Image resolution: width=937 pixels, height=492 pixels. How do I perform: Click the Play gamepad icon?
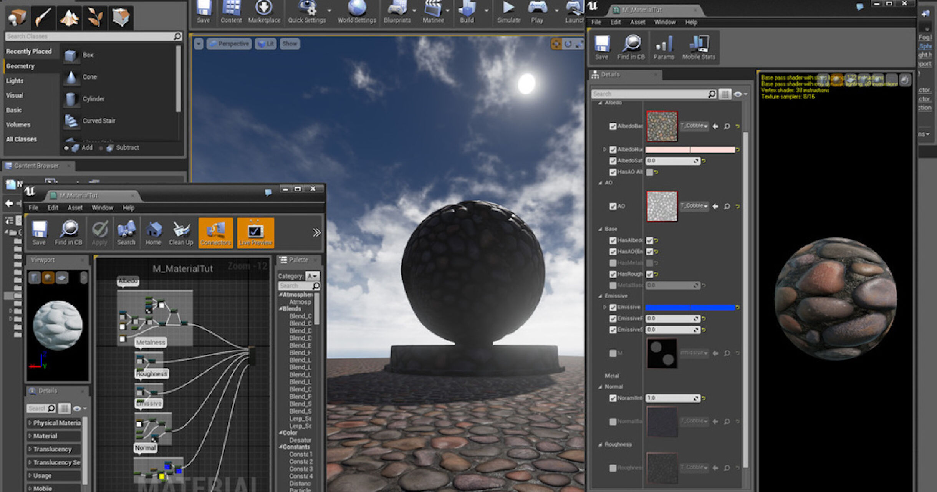point(537,12)
